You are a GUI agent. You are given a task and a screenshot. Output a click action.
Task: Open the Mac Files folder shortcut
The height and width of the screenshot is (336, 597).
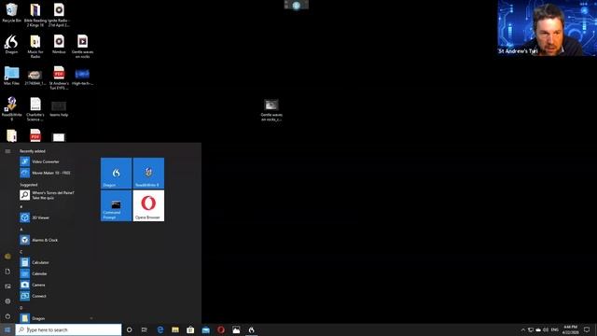tap(11, 76)
